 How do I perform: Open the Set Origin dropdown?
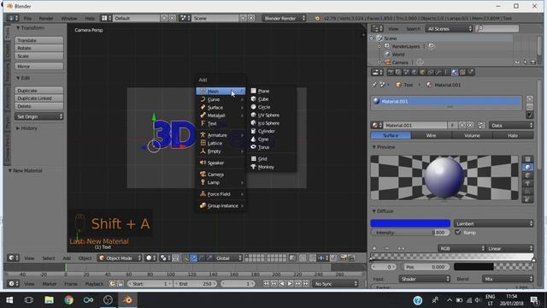[x=38, y=116]
